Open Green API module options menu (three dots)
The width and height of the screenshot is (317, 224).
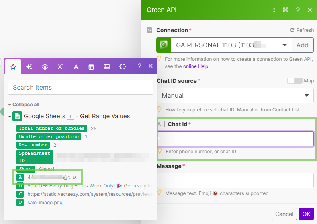pos(274,10)
